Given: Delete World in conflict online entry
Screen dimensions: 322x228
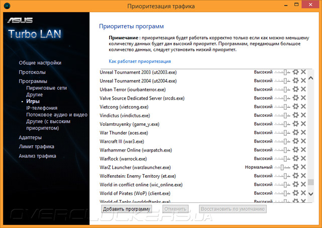Looking at the screenshot, I should 303,184.
